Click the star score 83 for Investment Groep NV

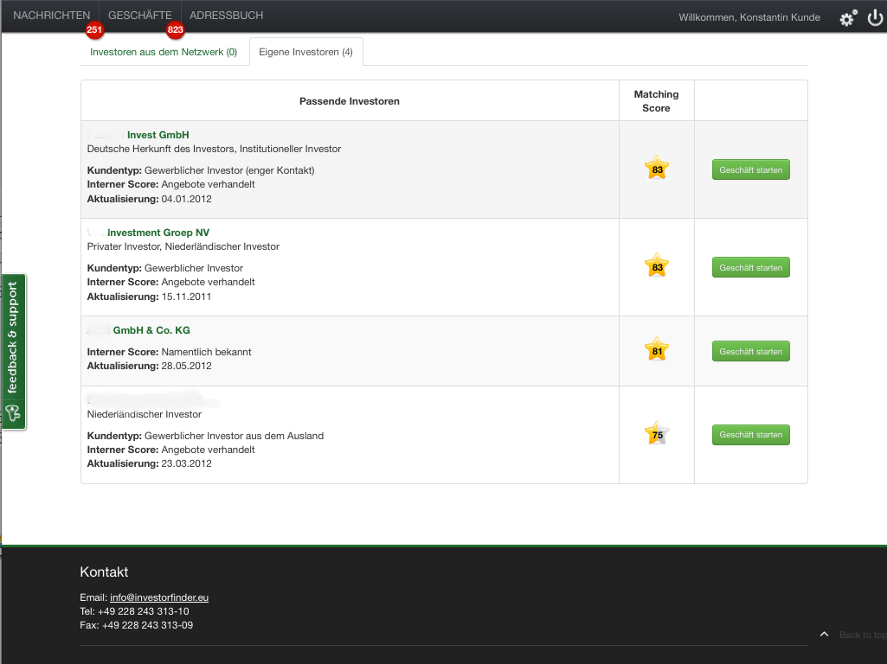click(657, 267)
